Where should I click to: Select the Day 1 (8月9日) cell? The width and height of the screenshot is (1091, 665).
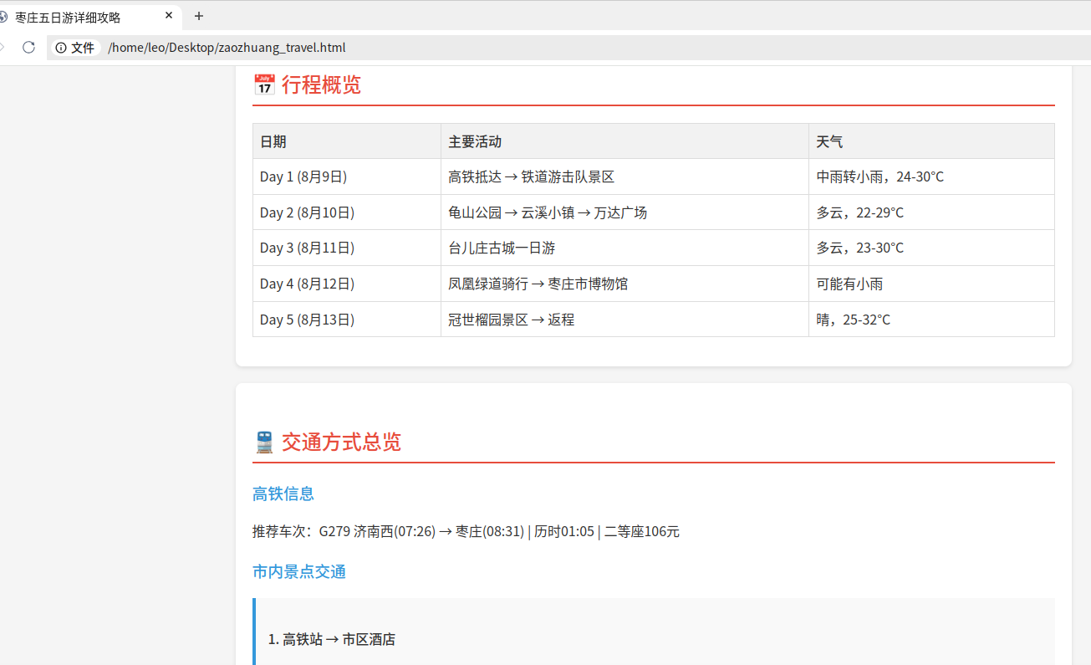pos(347,176)
